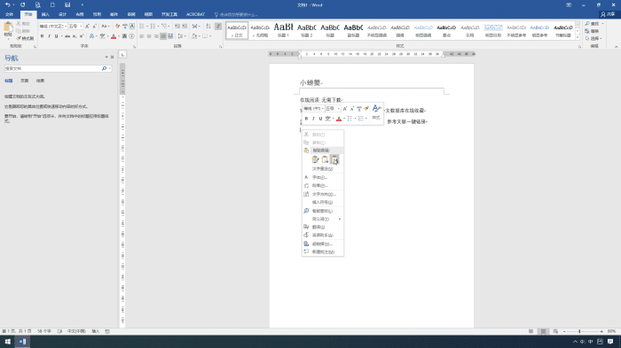Center align text in paragraph group
The width and height of the screenshot is (621, 348).
coord(149,36)
